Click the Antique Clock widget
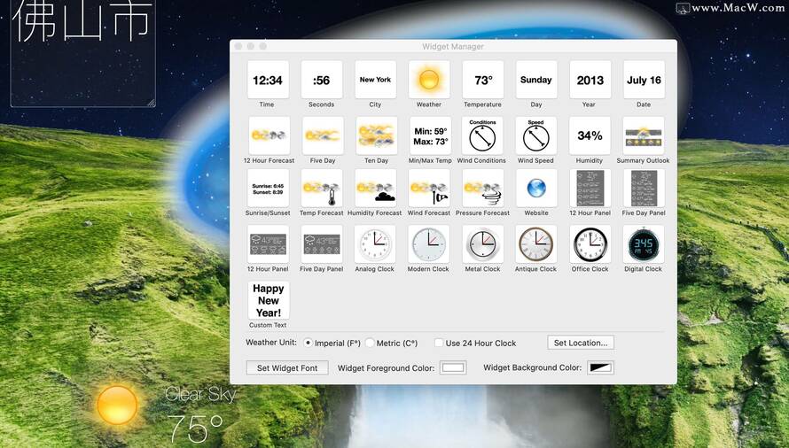The image size is (789, 448). [535, 244]
